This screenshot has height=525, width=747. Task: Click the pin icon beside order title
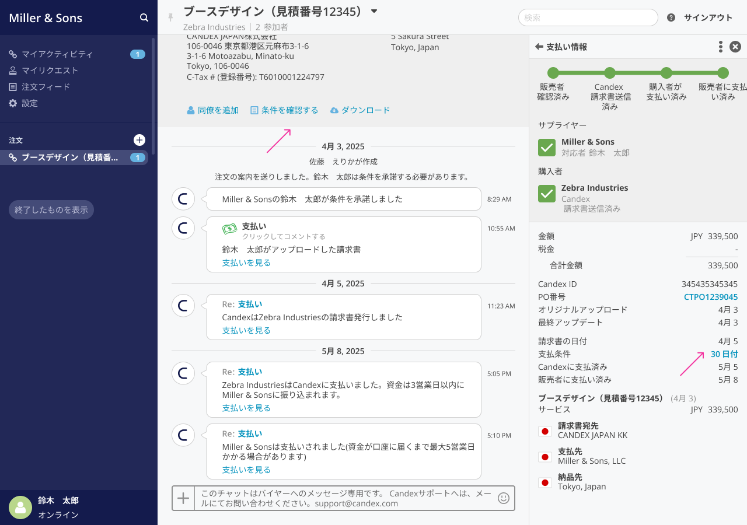pyautogui.click(x=170, y=17)
